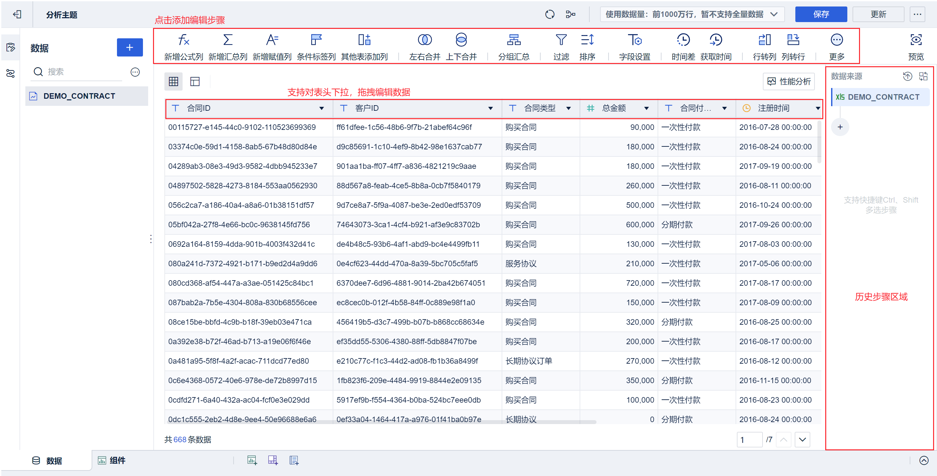This screenshot has height=476, width=937.
Task: Switch to the 组件 tab
Action: (112, 460)
